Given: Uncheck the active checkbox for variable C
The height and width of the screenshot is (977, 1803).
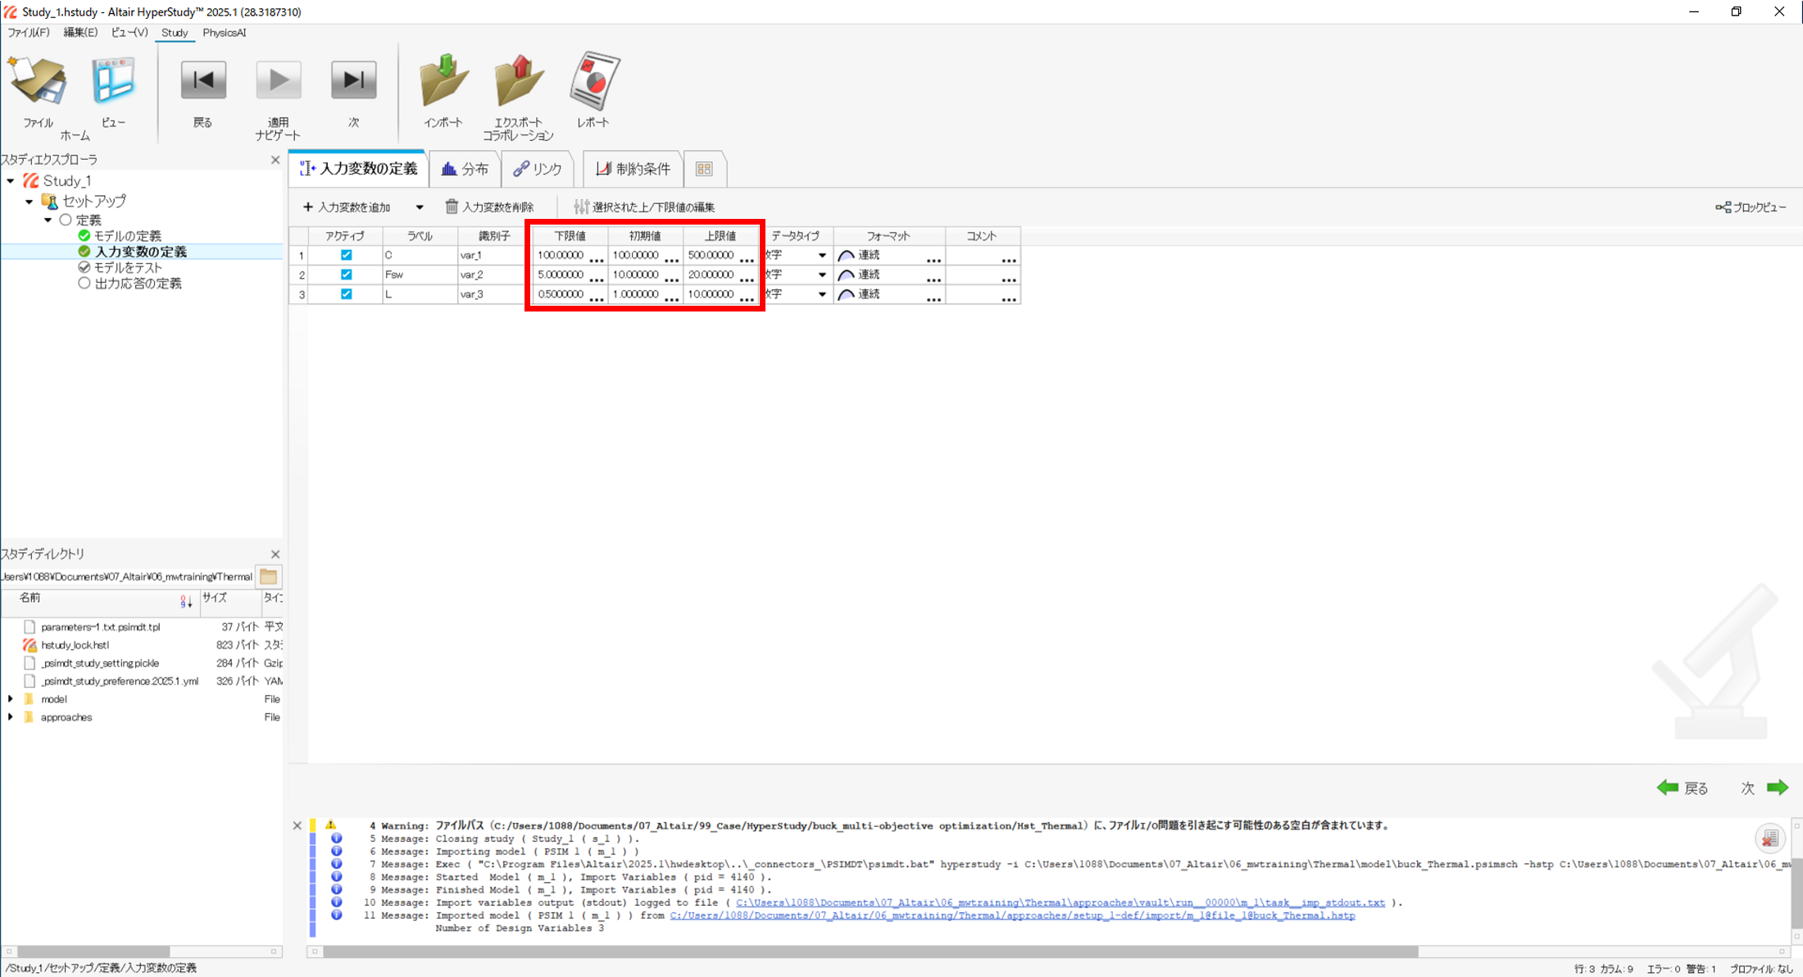Looking at the screenshot, I should click(x=346, y=255).
